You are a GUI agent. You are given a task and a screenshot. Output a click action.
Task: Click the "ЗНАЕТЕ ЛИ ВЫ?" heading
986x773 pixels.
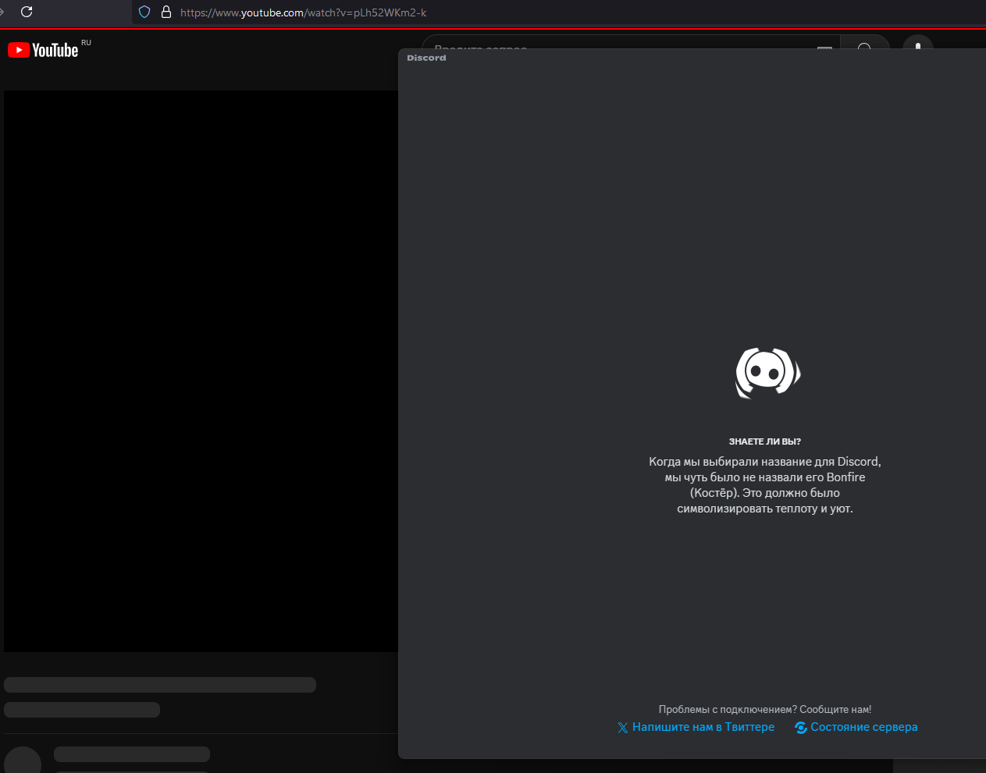765,441
